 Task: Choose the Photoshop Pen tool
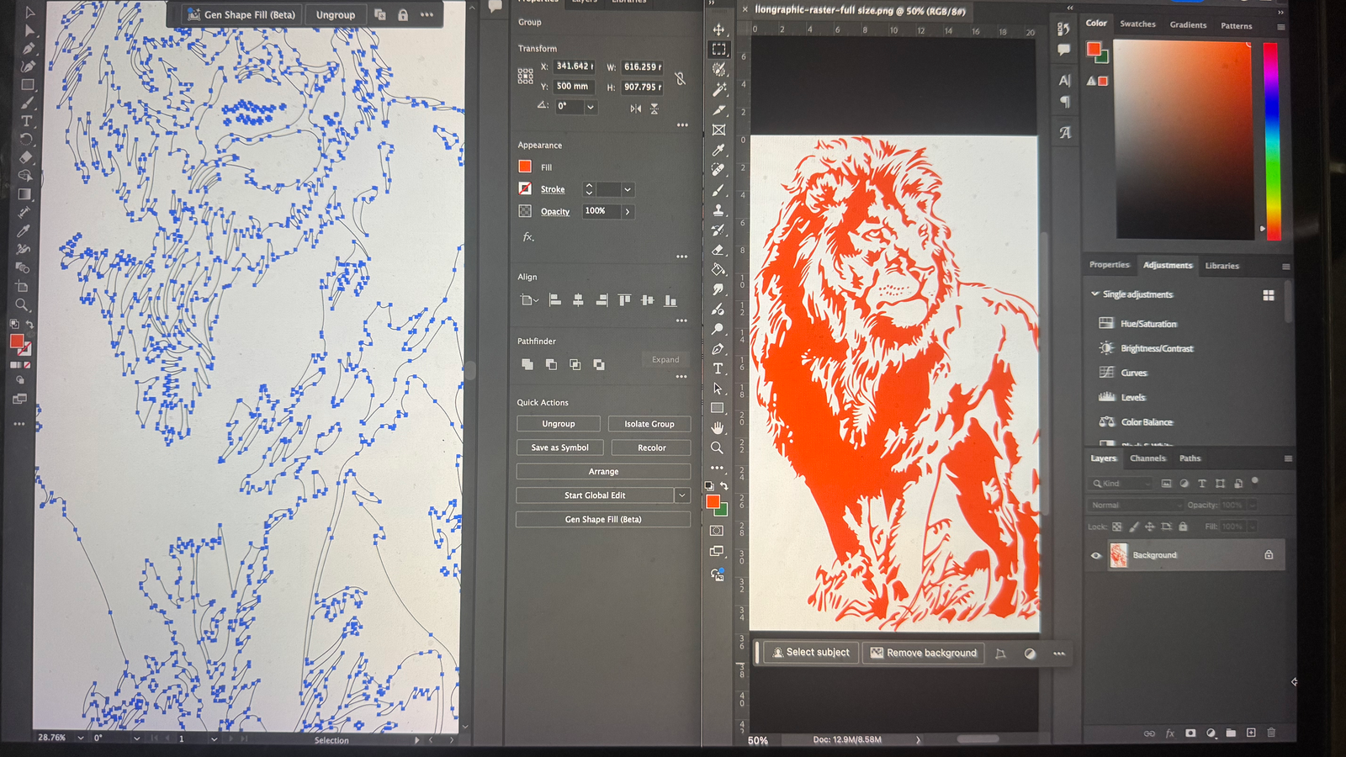(x=718, y=349)
